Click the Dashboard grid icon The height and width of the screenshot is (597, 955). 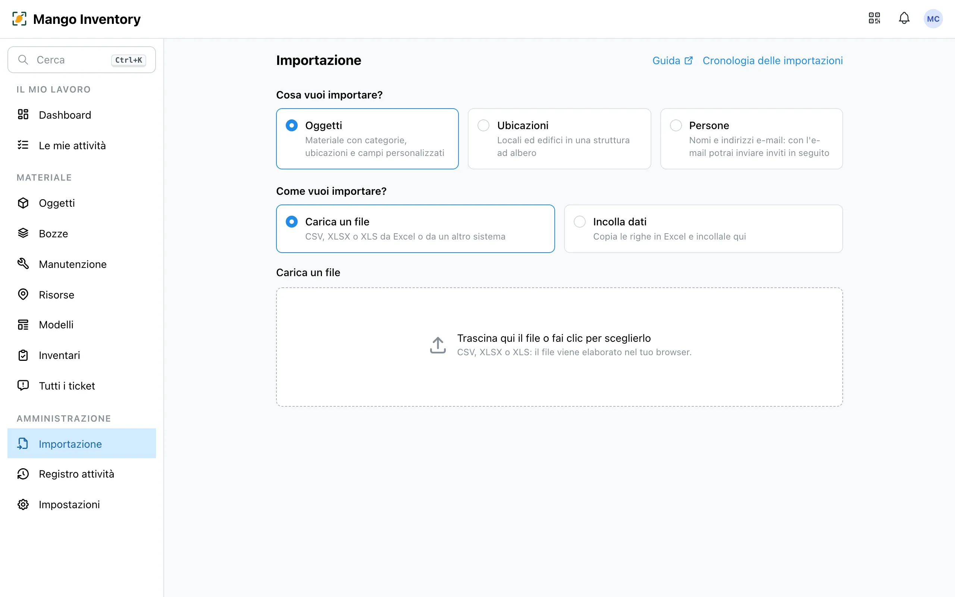pos(23,115)
